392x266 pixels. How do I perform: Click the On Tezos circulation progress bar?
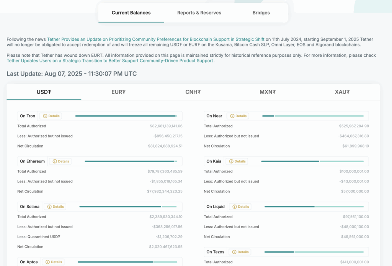[314, 252]
